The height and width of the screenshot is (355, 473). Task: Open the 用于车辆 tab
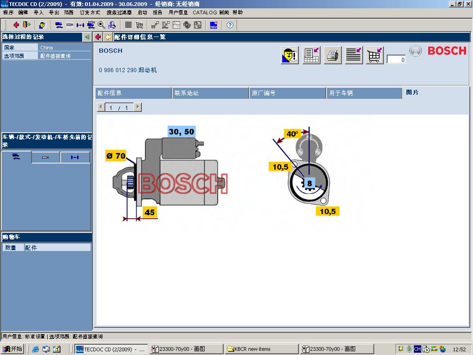click(x=364, y=93)
